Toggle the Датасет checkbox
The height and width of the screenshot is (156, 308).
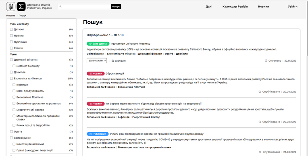11,29
